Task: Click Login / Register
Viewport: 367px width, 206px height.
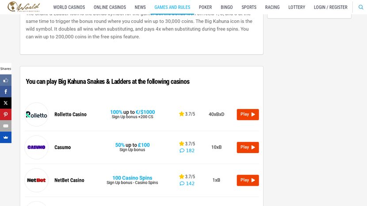Action: (x=330, y=7)
